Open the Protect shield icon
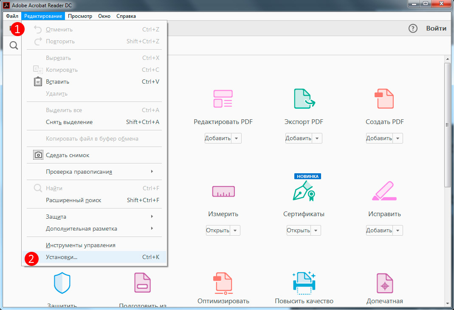Image resolution: width=454 pixels, height=310 pixels. pos(62,283)
